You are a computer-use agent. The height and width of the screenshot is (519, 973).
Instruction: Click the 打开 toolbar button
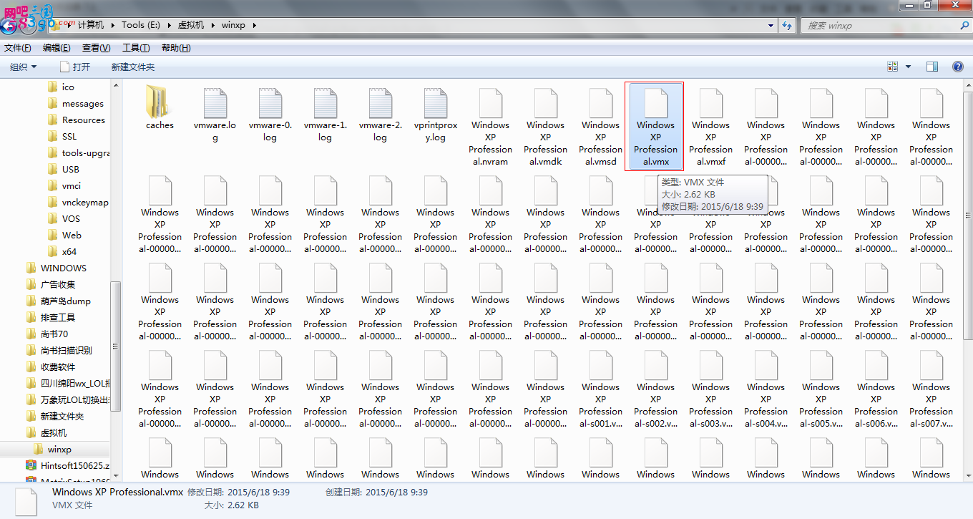(75, 67)
